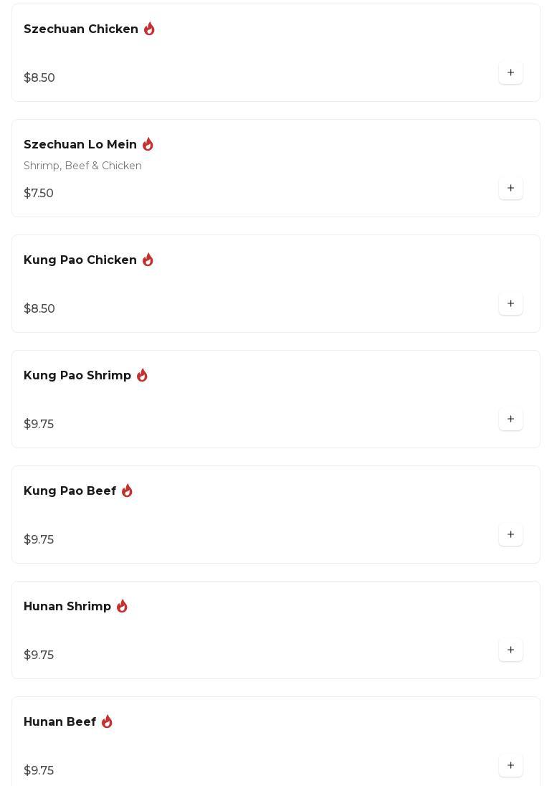
Task: Add Szechuan Chicken with the plus button
Action: tap(510, 72)
